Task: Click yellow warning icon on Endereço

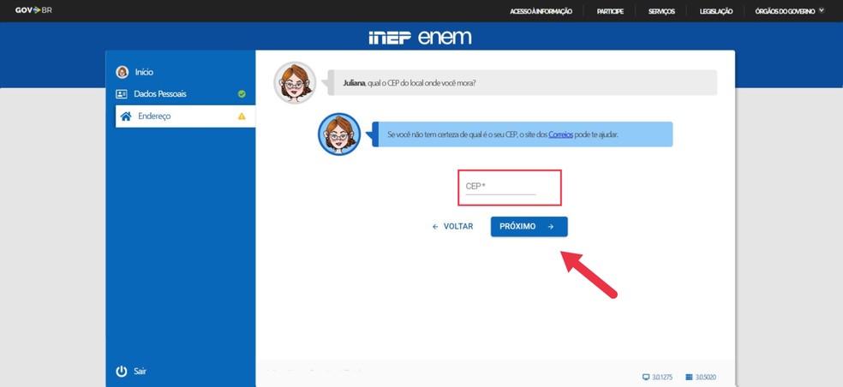Action: 242,116
